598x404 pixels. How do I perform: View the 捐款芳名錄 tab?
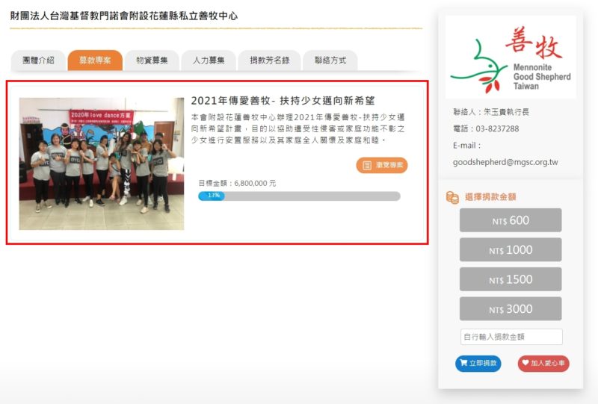click(270, 60)
